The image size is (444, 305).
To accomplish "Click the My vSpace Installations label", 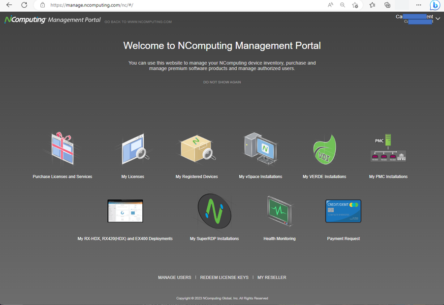I will point(260,176).
